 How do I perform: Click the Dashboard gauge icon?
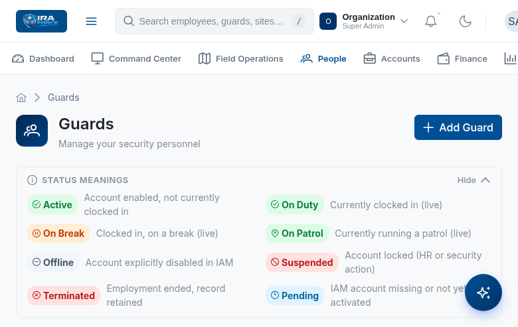pos(18,59)
